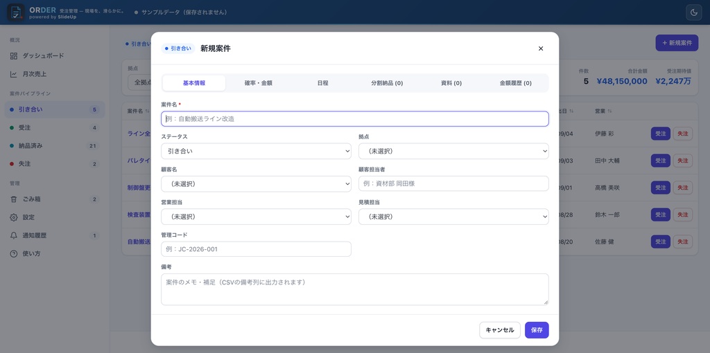Image resolution: width=710 pixels, height=353 pixels.
Task: Open the 見積担当 dropdown
Action: pyautogui.click(x=453, y=217)
